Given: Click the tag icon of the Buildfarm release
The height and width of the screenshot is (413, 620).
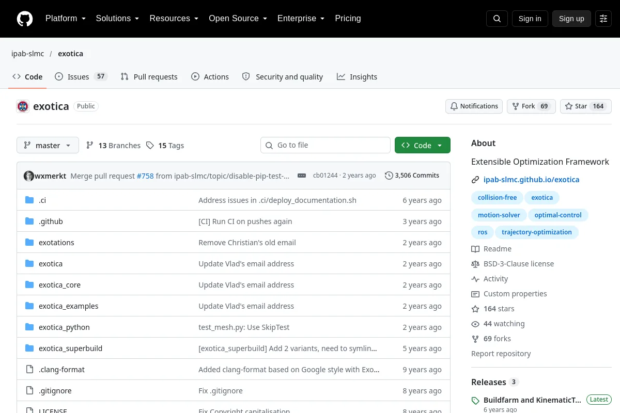Looking at the screenshot, I should point(475,401).
